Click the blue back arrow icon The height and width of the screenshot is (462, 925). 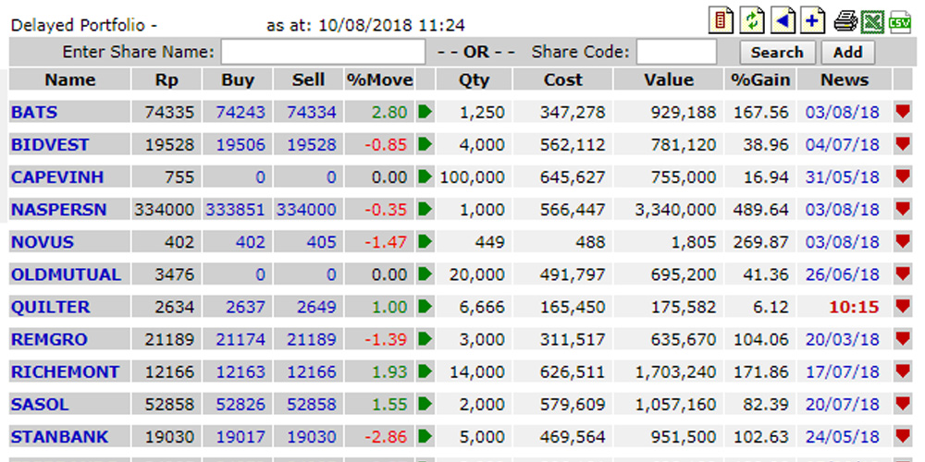click(x=784, y=20)
